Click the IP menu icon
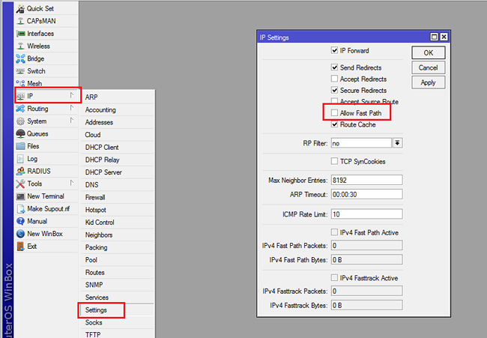 pos(20,96)
